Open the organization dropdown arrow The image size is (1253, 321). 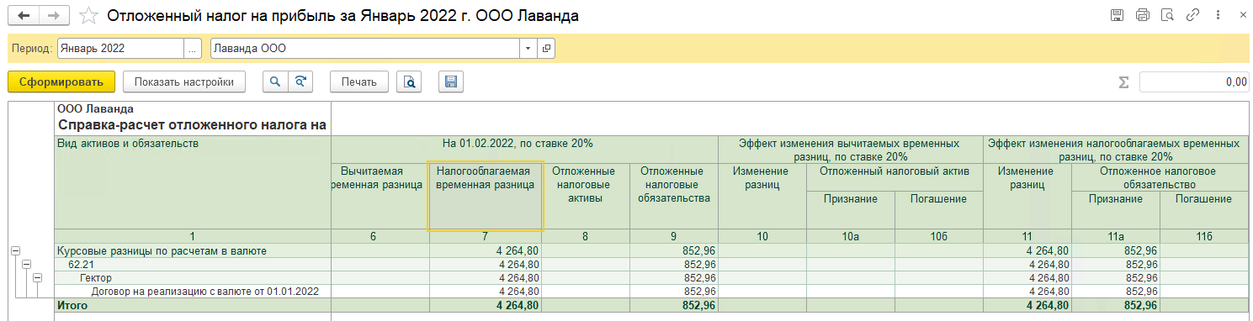528,49
